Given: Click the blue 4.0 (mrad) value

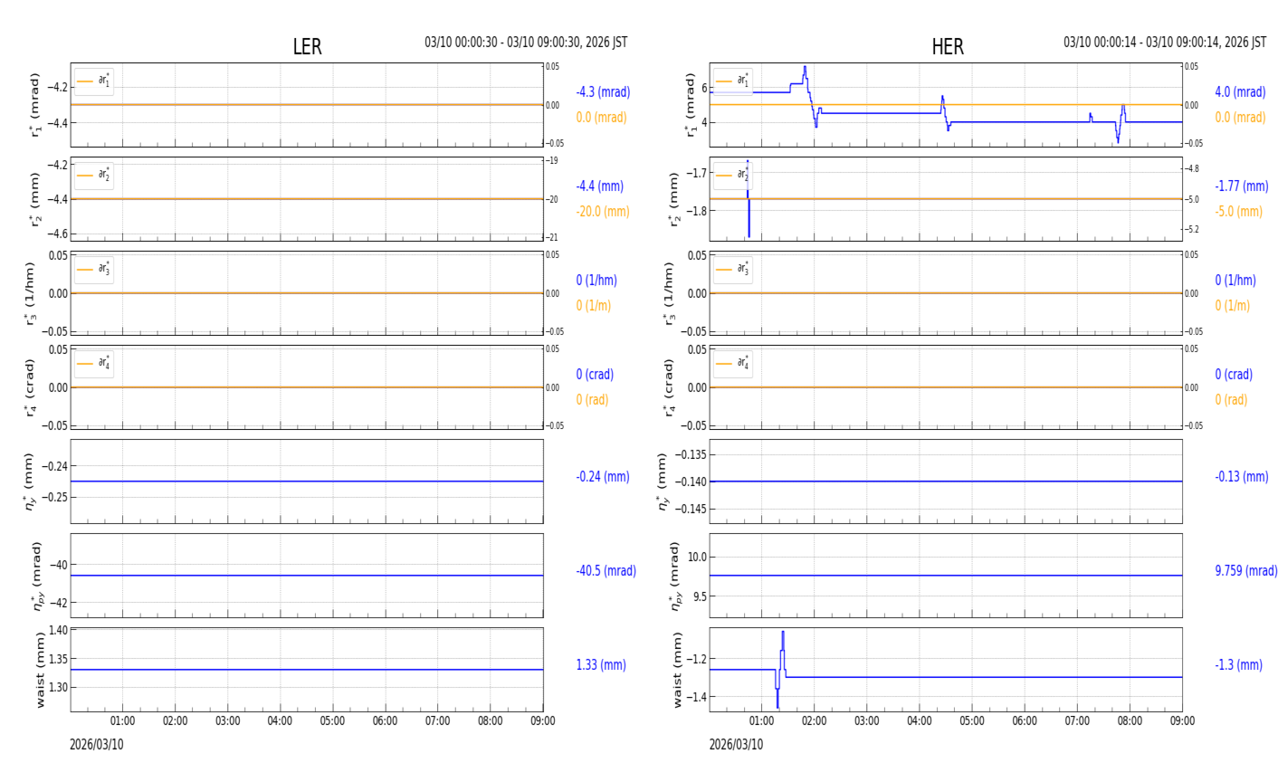Looking at the screenshot, I should [1240, 92].
